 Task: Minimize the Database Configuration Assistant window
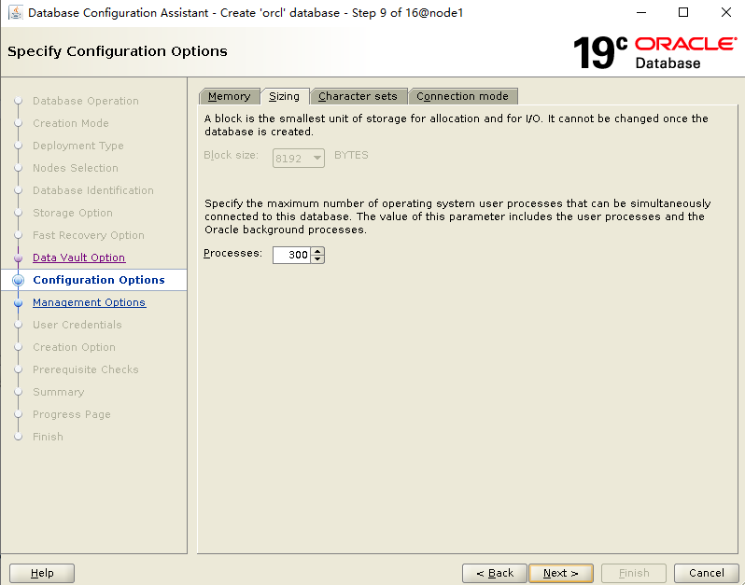[x=641, y=12]
